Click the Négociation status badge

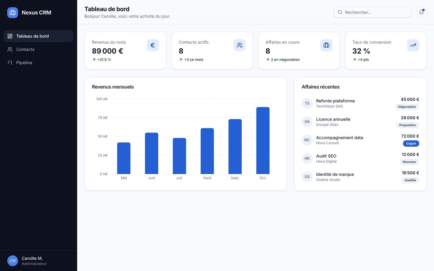tap(407, 107)
